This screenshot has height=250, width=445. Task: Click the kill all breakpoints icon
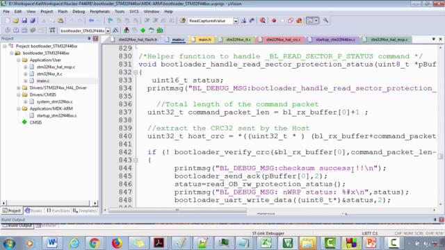point(299,21)
